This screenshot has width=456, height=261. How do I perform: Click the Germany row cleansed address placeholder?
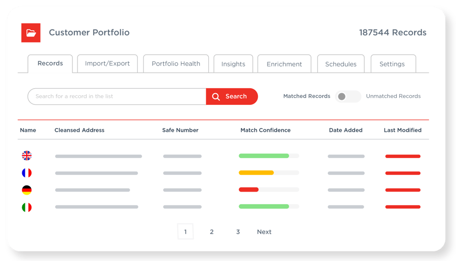pyautogui.click(x=93, y=190)
